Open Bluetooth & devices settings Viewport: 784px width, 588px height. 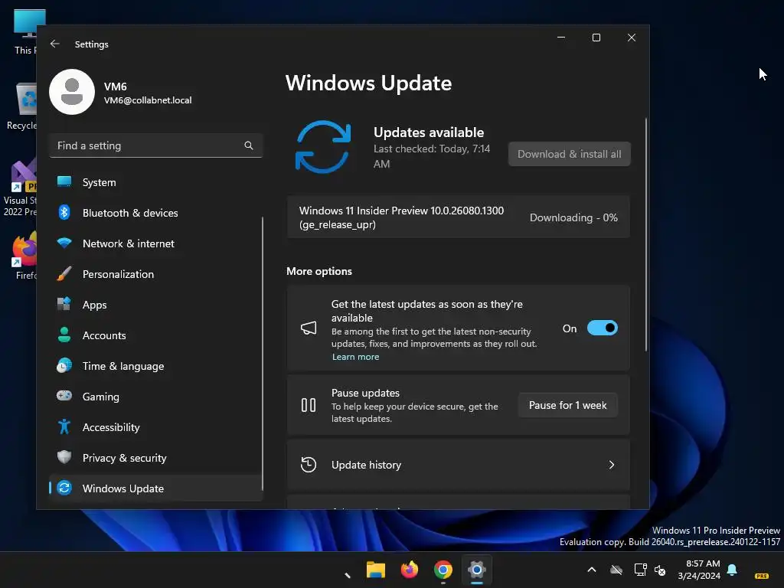click(x=156, y=213)
